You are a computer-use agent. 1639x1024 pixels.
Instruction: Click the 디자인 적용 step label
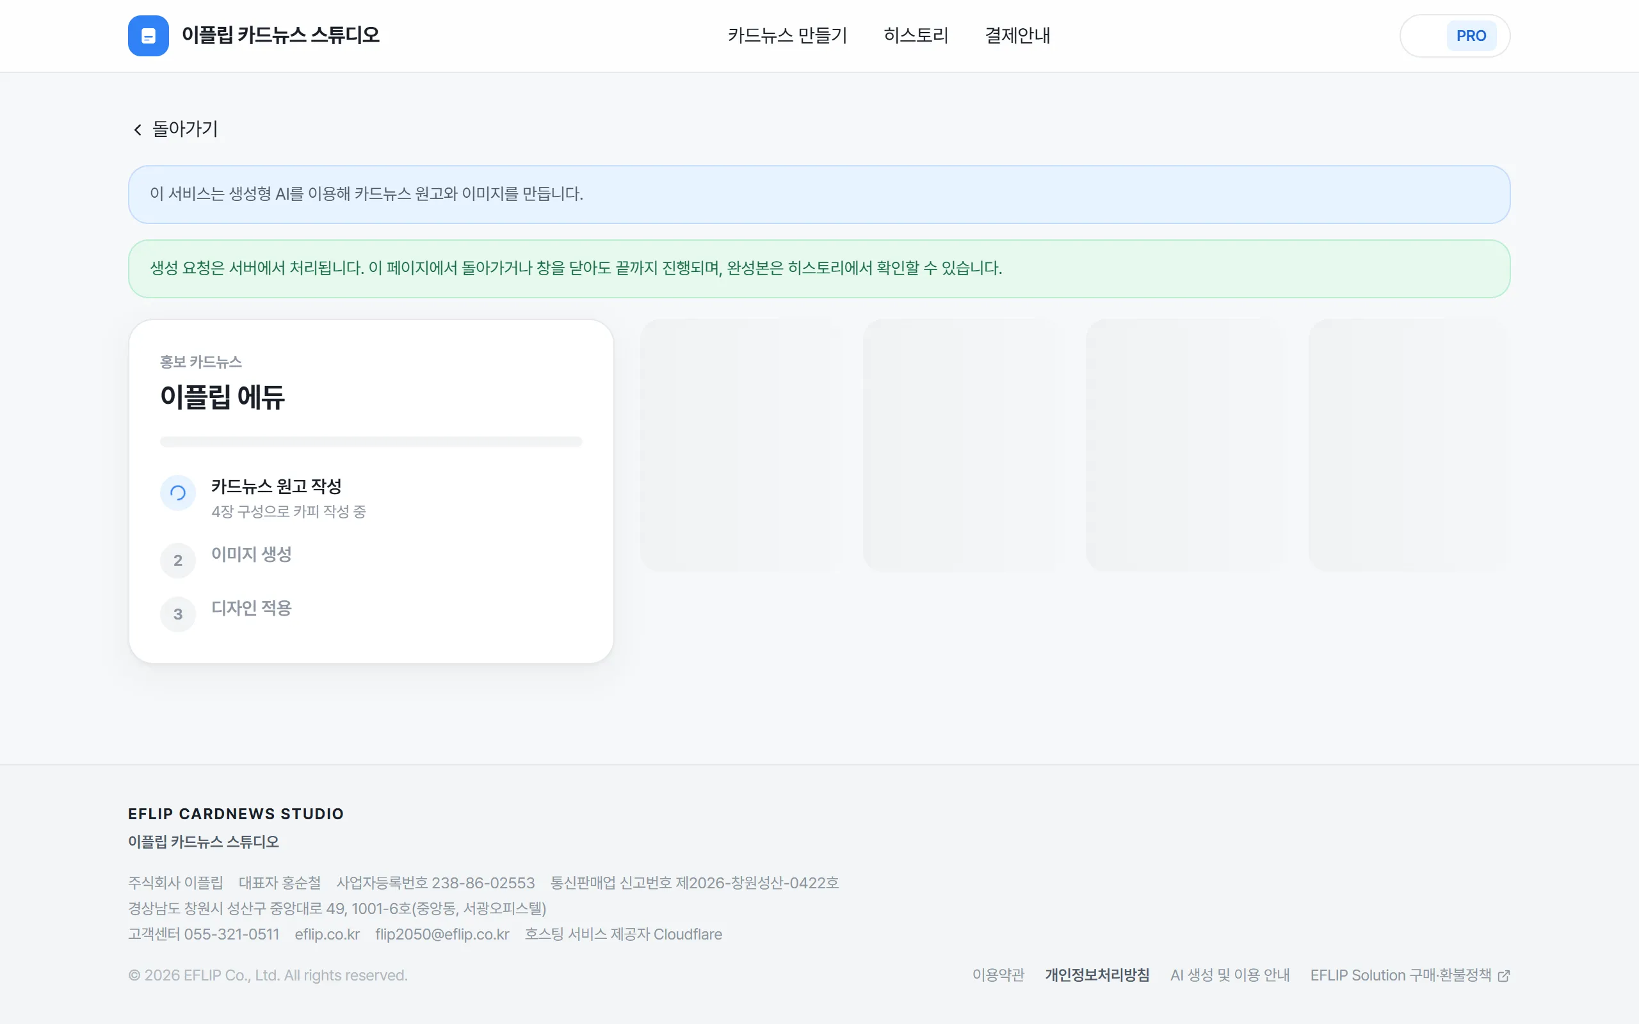251,608
